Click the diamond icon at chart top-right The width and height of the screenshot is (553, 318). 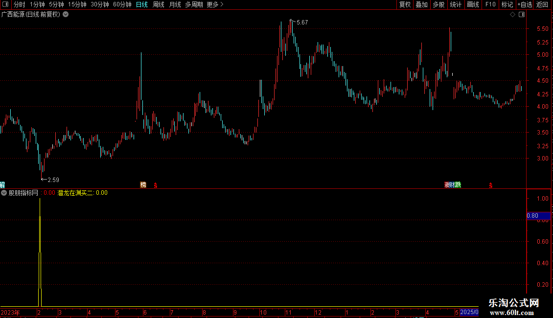(512, 15)
